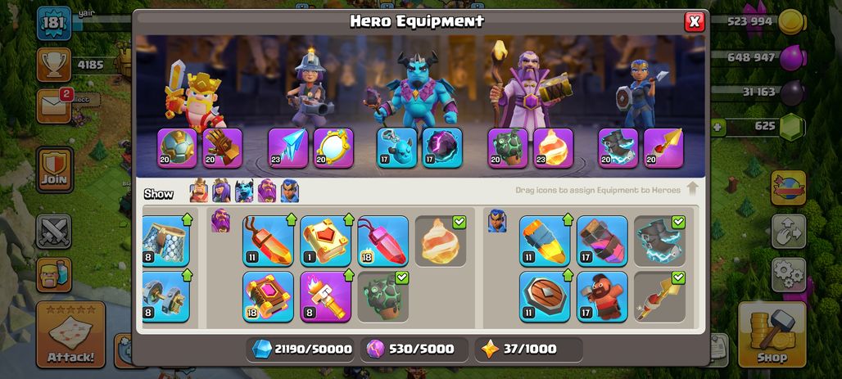Viewport: 842px width, 379px height.
Task: Tap the checked Fireball equipment tile
Action: [441, 241]
